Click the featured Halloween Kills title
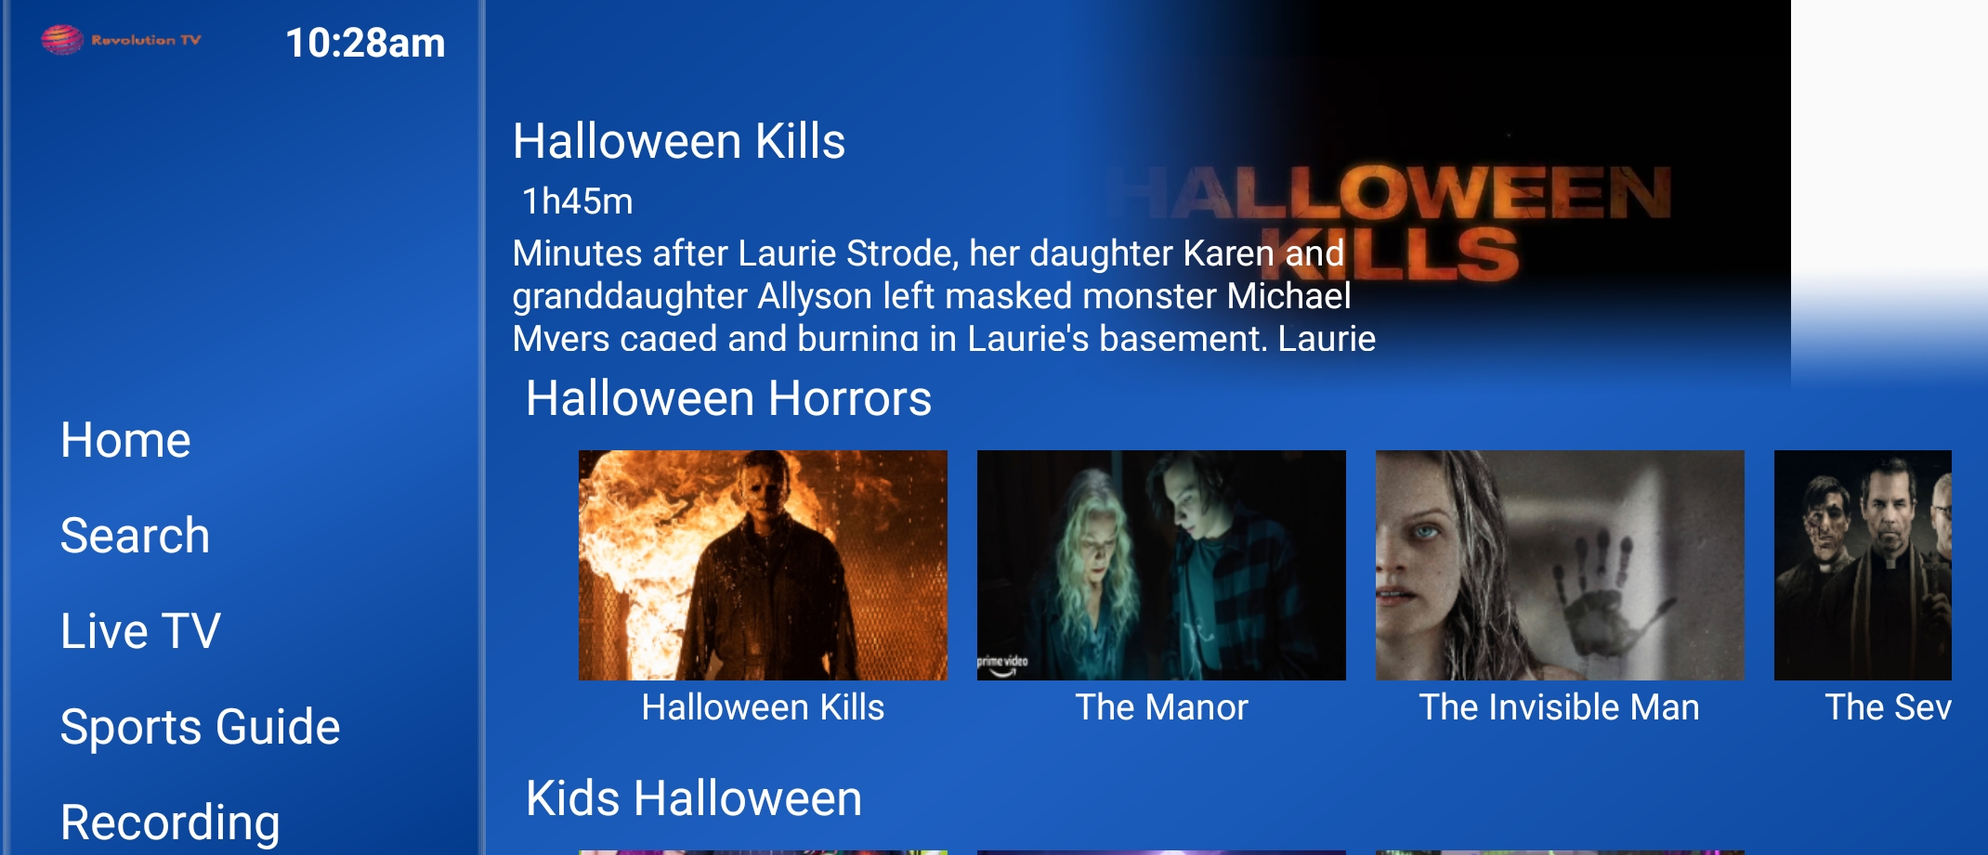This screenshot has height=855, width=1988. point(679,141)
